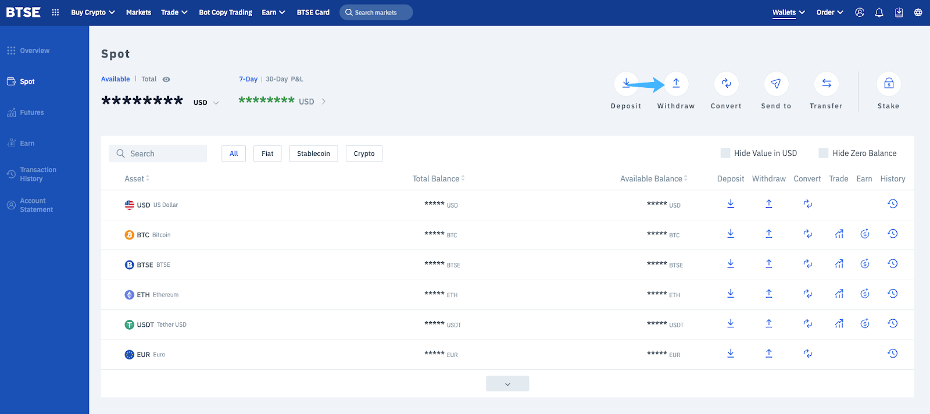Open the Order dropdown
Viewport: 930px width, 414px height.
tap(829, 12)
